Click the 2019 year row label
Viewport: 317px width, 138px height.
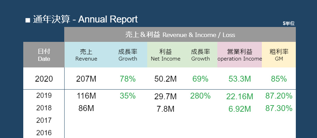(x=44, y=95)
